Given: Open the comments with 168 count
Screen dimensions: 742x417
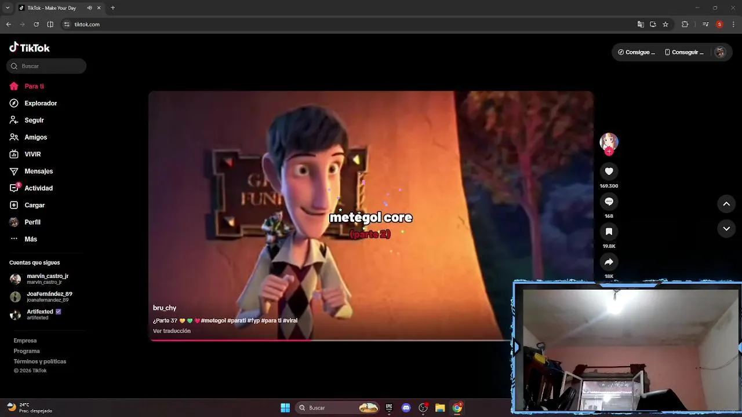Looking at the screenshot, I should tap(609, 202).
